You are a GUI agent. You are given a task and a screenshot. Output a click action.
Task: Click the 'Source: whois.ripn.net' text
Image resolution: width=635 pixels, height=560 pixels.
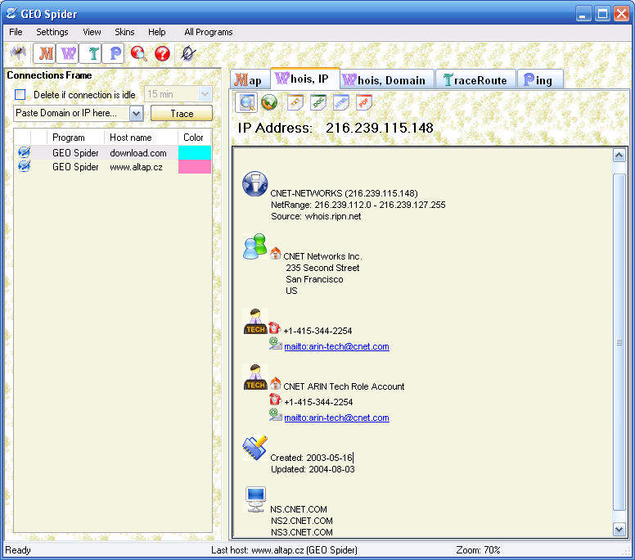point(316,216)
